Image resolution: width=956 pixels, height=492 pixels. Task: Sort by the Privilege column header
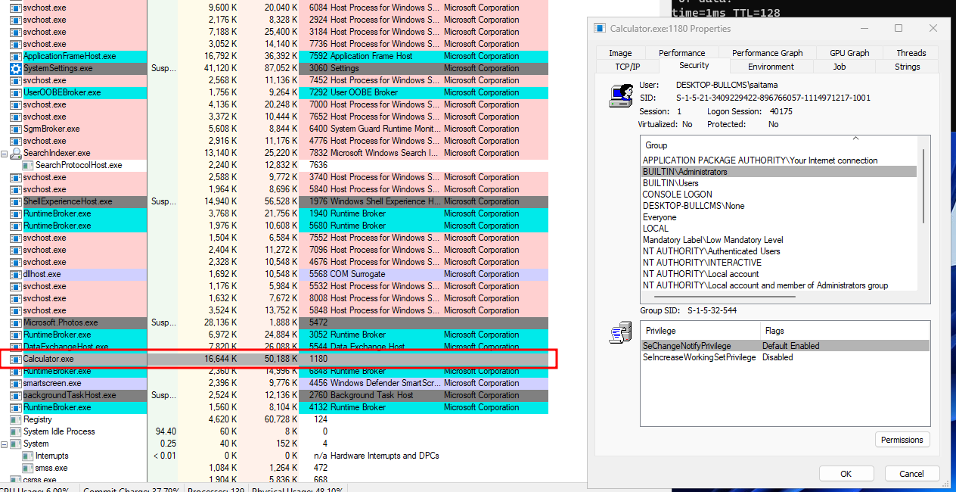point(700,331)
